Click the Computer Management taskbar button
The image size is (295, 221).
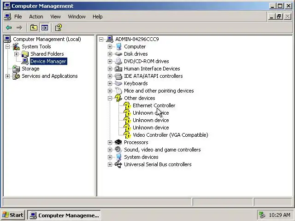(64, 215)
